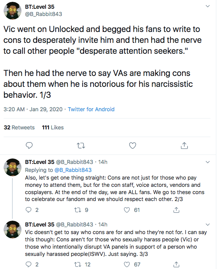Like the 2/3 tweet with 61 likes
The height and width of the screenshot is (269, 217).
pyautogui.click(x=127, y=210)
